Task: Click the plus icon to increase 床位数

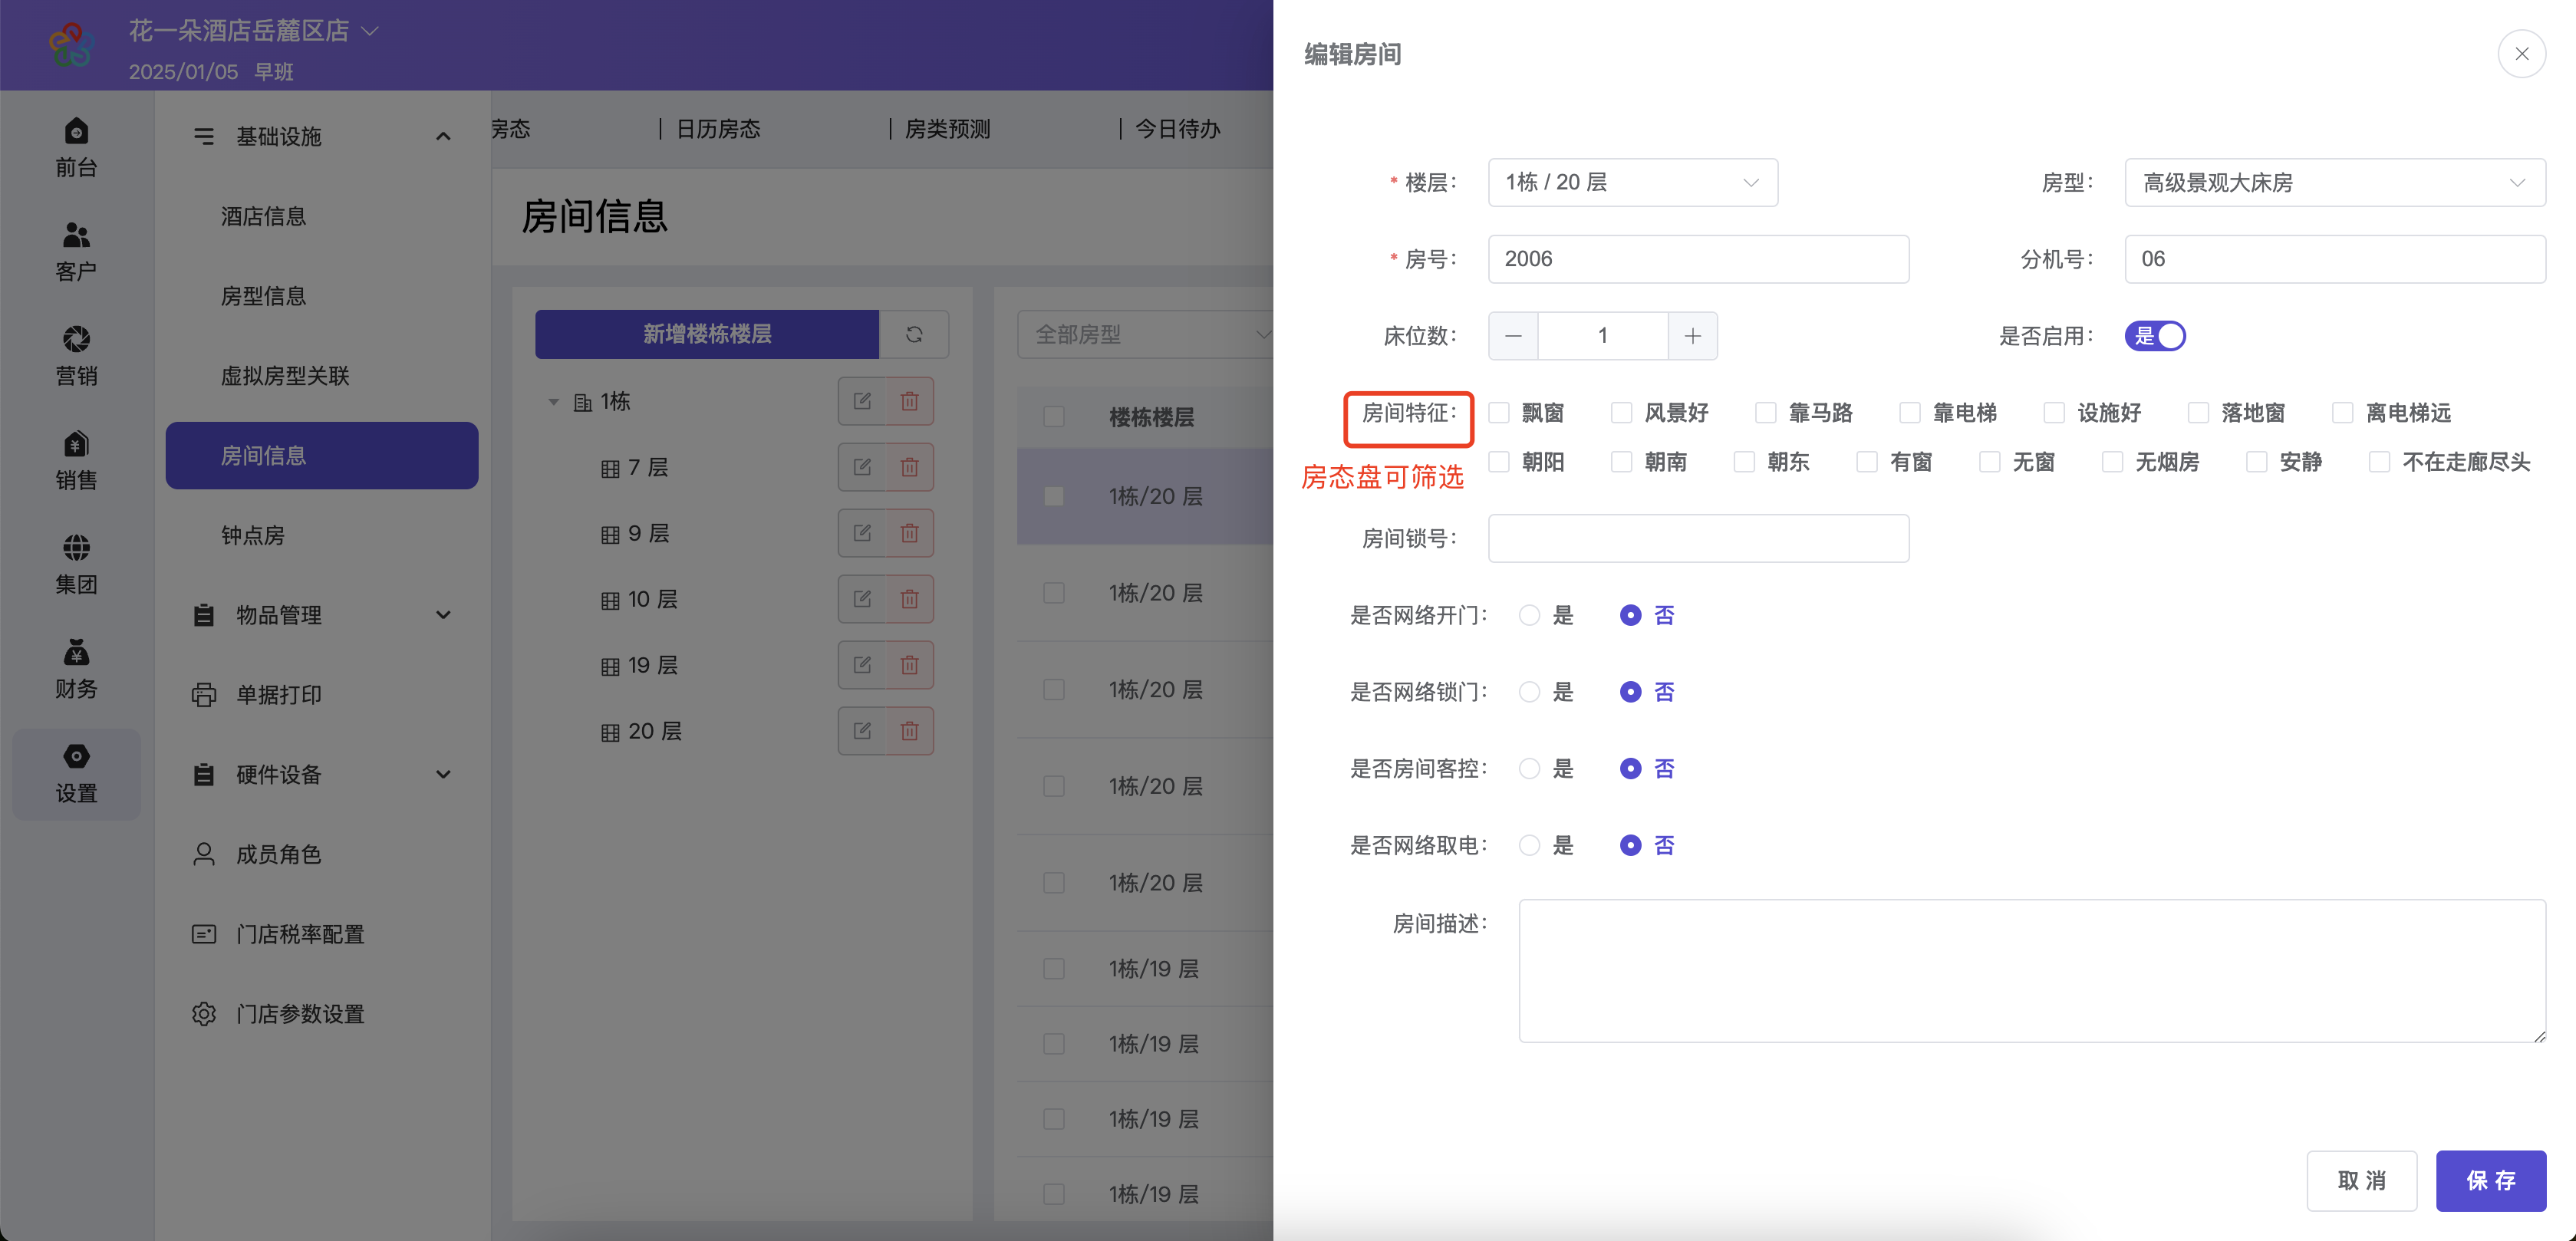Action: click(x=1692, y=336)
